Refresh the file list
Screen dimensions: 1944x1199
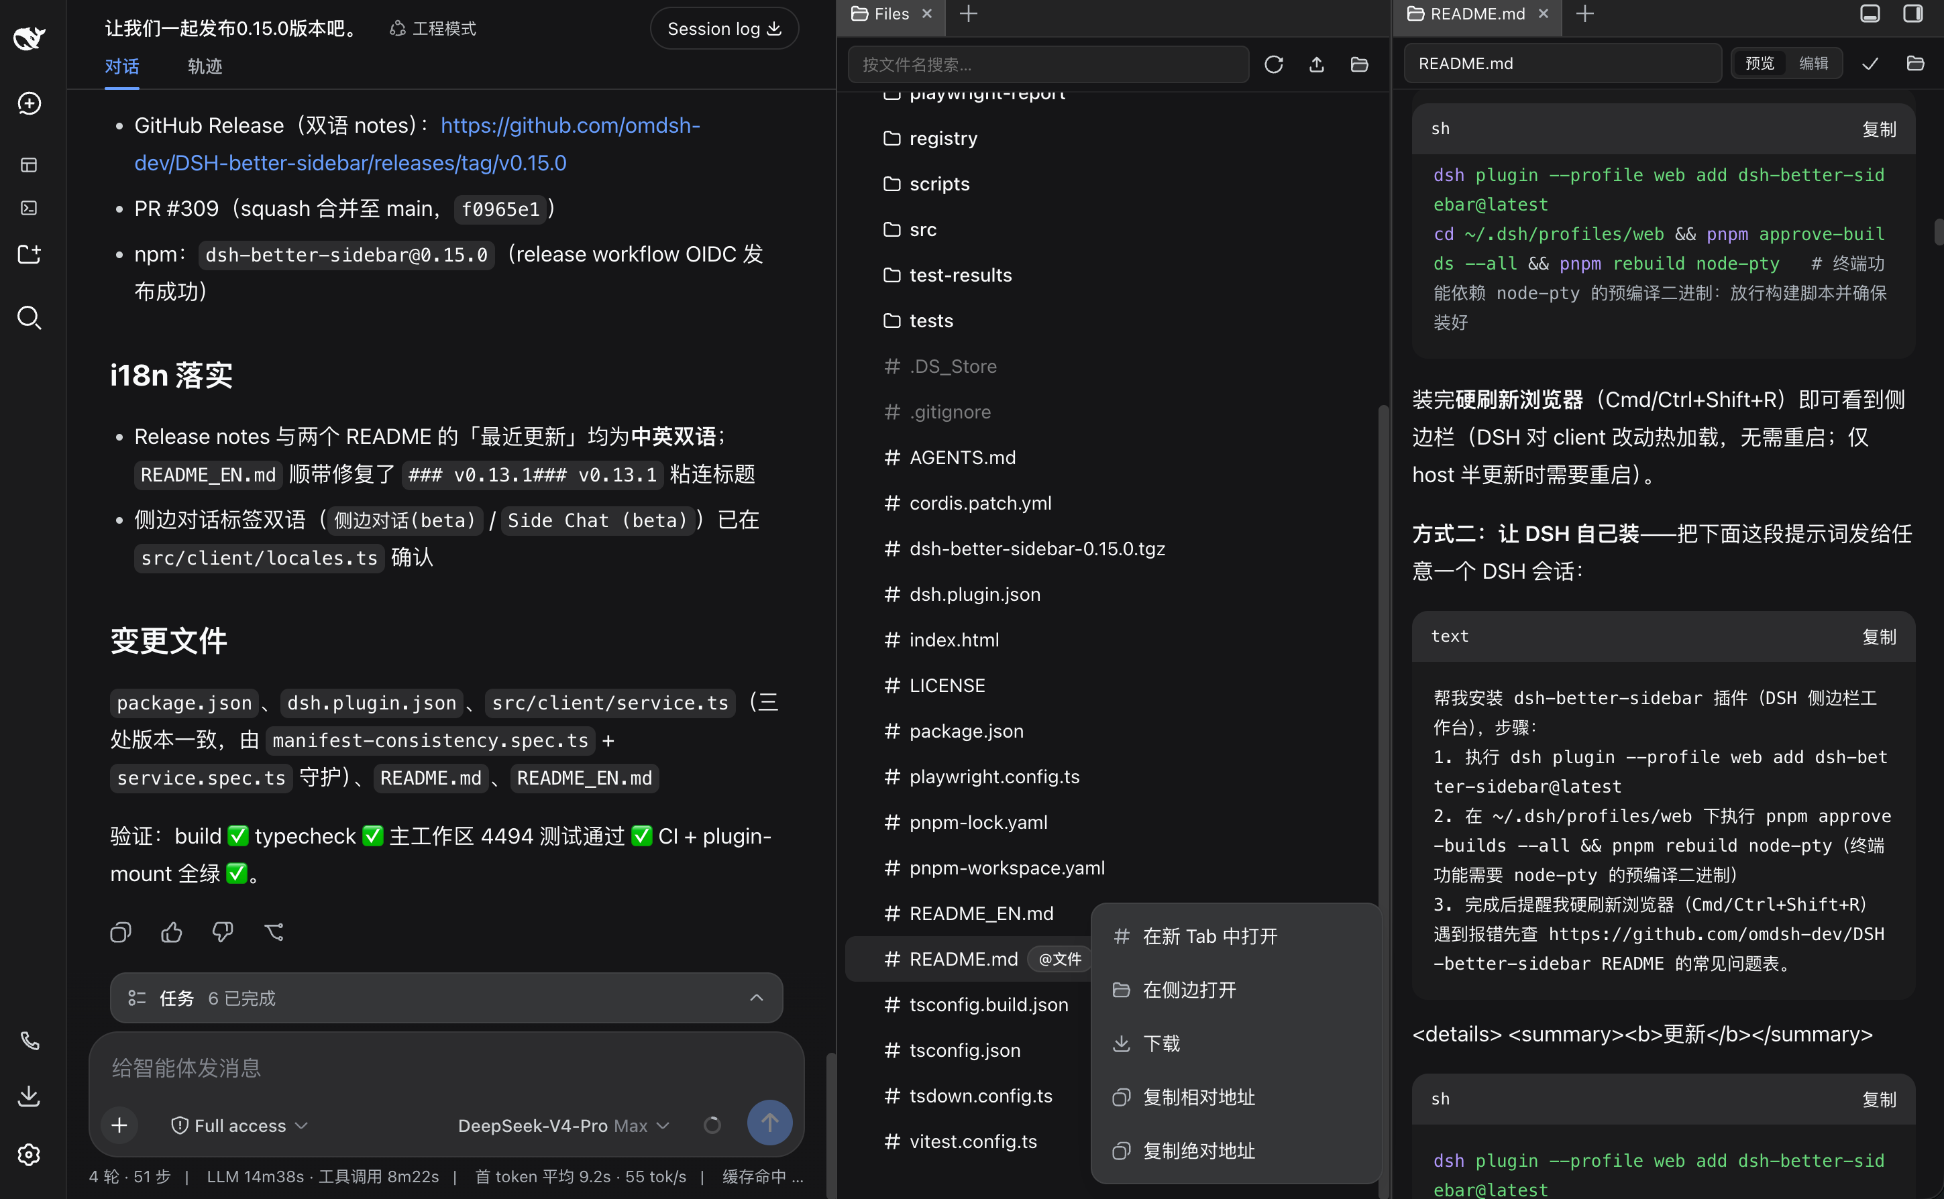coord(1274,64)
